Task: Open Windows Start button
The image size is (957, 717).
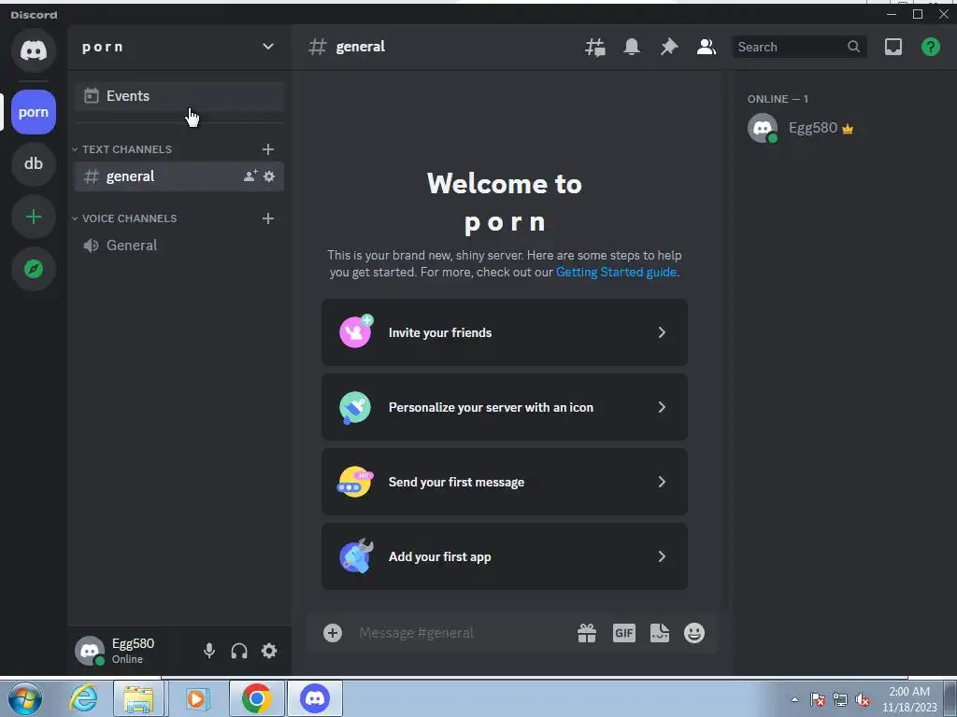Action: pos(25,698)
